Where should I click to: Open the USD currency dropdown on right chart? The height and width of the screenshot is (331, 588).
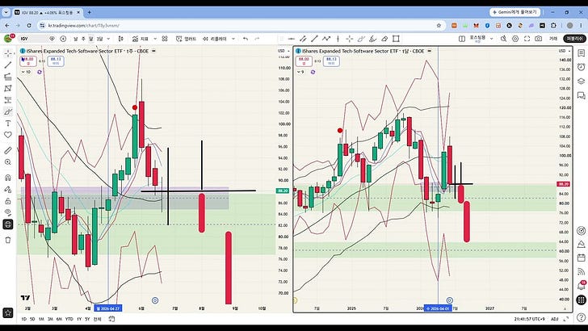pos(564,51)
